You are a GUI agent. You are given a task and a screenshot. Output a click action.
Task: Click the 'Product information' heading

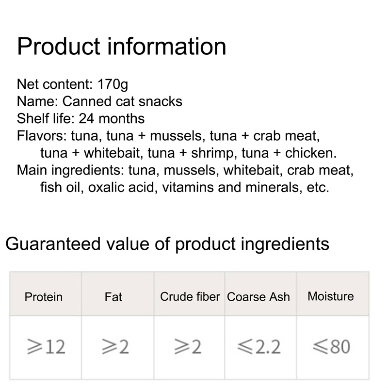click(121, 47)
